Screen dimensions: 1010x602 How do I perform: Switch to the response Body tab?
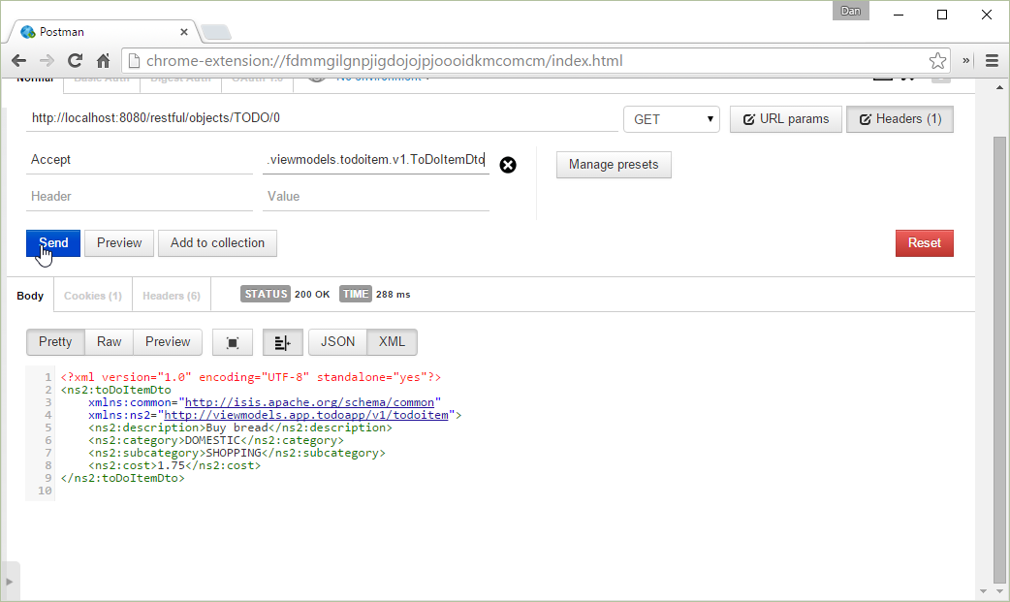click(30, 296)
